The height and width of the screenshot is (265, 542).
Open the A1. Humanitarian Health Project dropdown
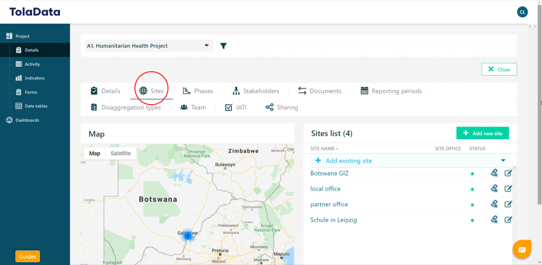149,45
